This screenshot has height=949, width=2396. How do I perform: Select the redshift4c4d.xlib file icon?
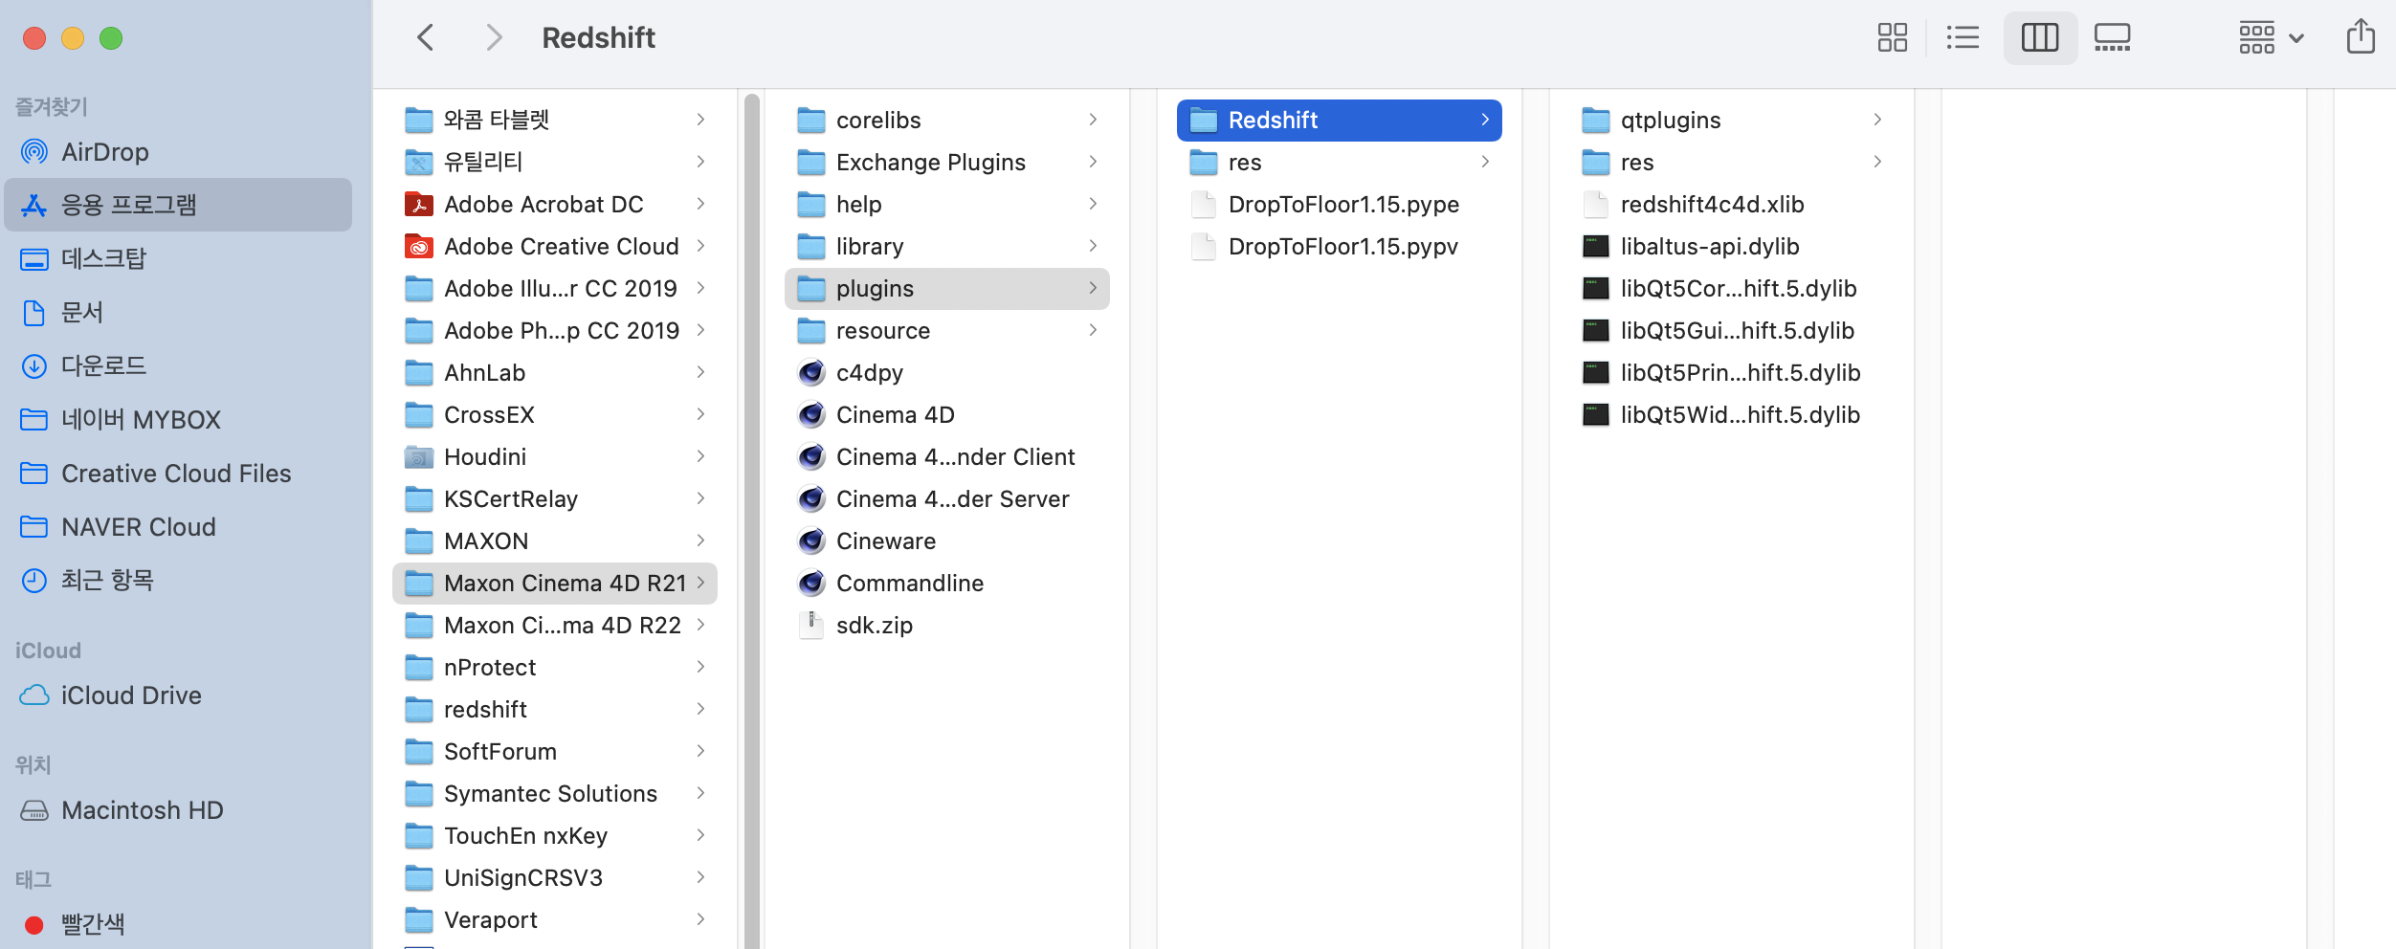point(1596,204)
